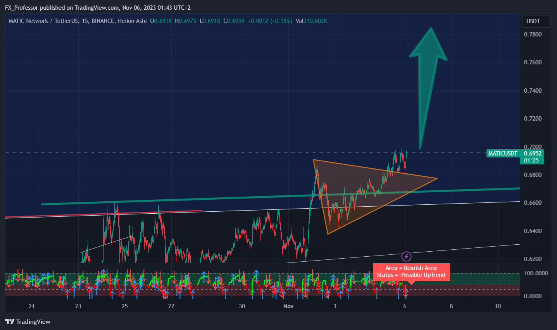This screenshot has width=557, height=330.
Task: Click the purple lightning bolt event icon
Action: [x=406, y=256]
